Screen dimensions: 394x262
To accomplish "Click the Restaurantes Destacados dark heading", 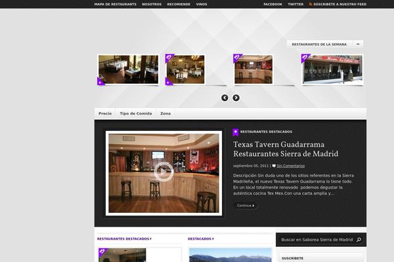I will click(266, 132).
